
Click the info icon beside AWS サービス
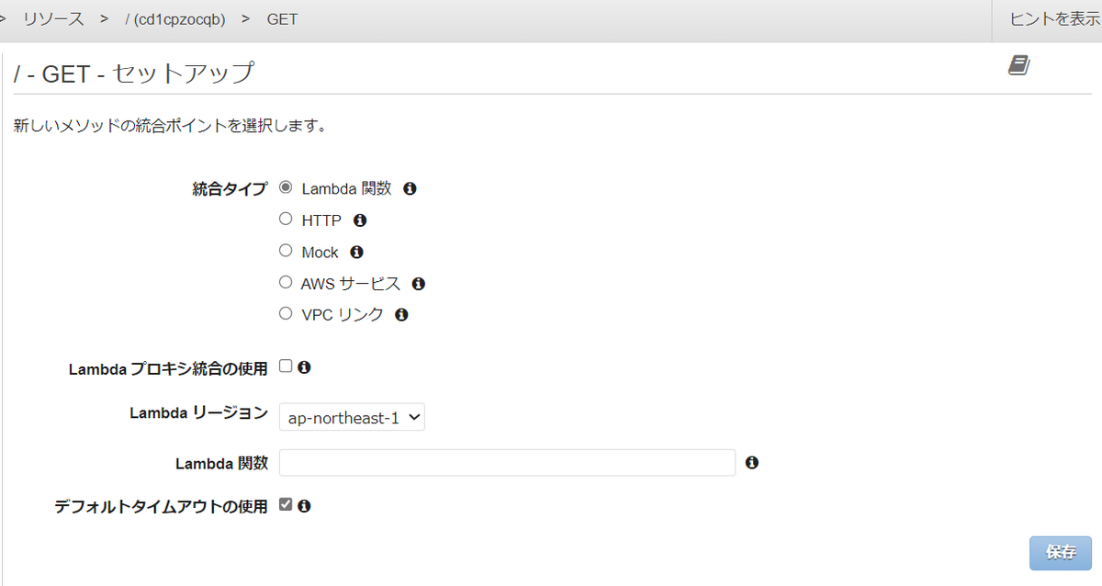coord(418,283)
